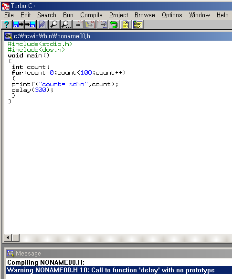Click the magnifier search icon

tap(54, 24)
